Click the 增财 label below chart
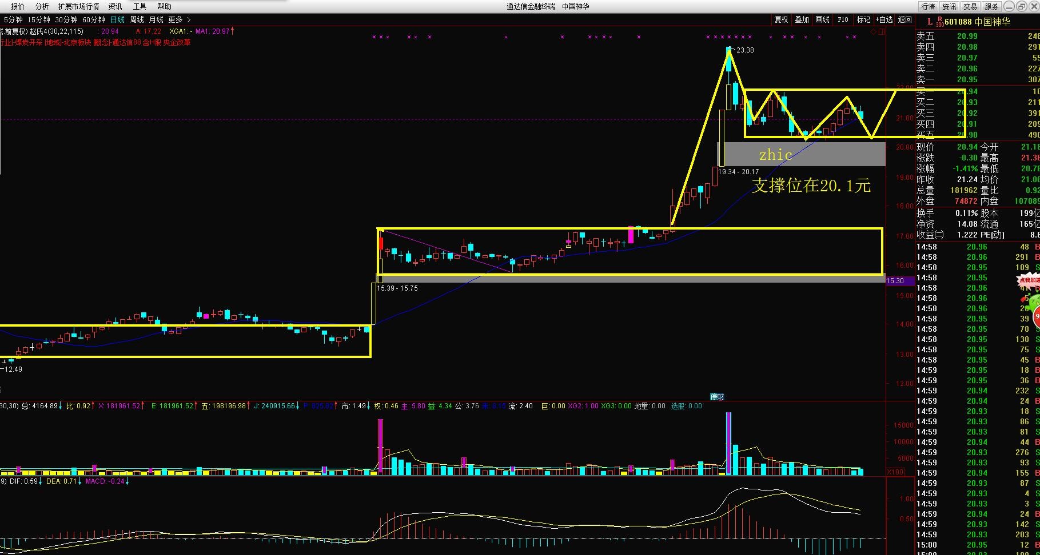The image size is (1040, 555). coord(717,396)
